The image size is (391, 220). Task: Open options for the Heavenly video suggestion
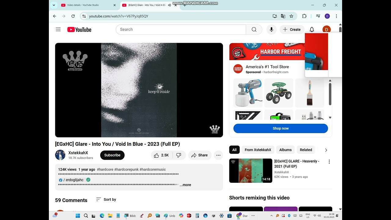(x=329, y=162)
